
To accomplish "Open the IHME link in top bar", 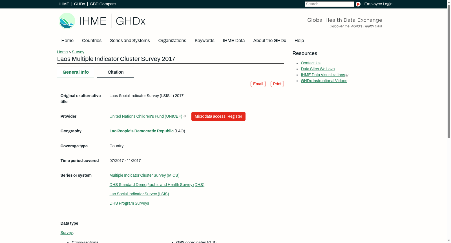I will [x=64, y=4].
